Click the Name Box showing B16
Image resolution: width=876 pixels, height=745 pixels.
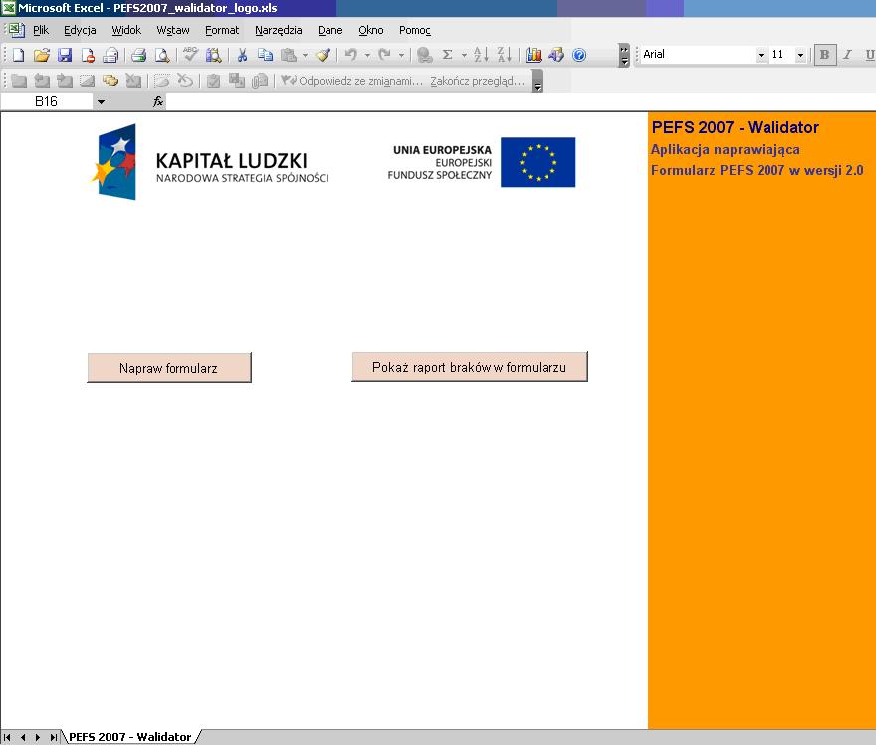tap(47, 101)
